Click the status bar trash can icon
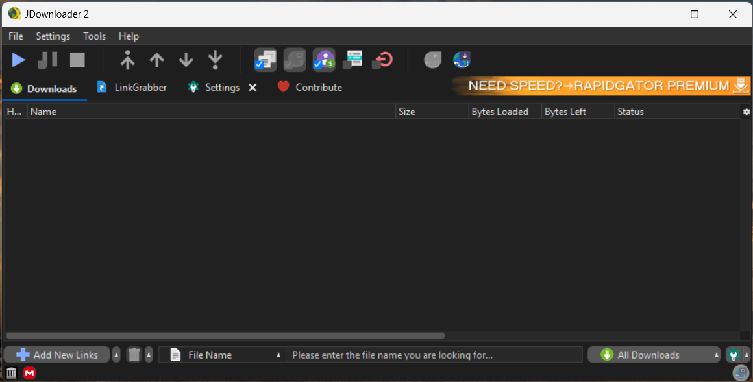 tap(12, 373)
